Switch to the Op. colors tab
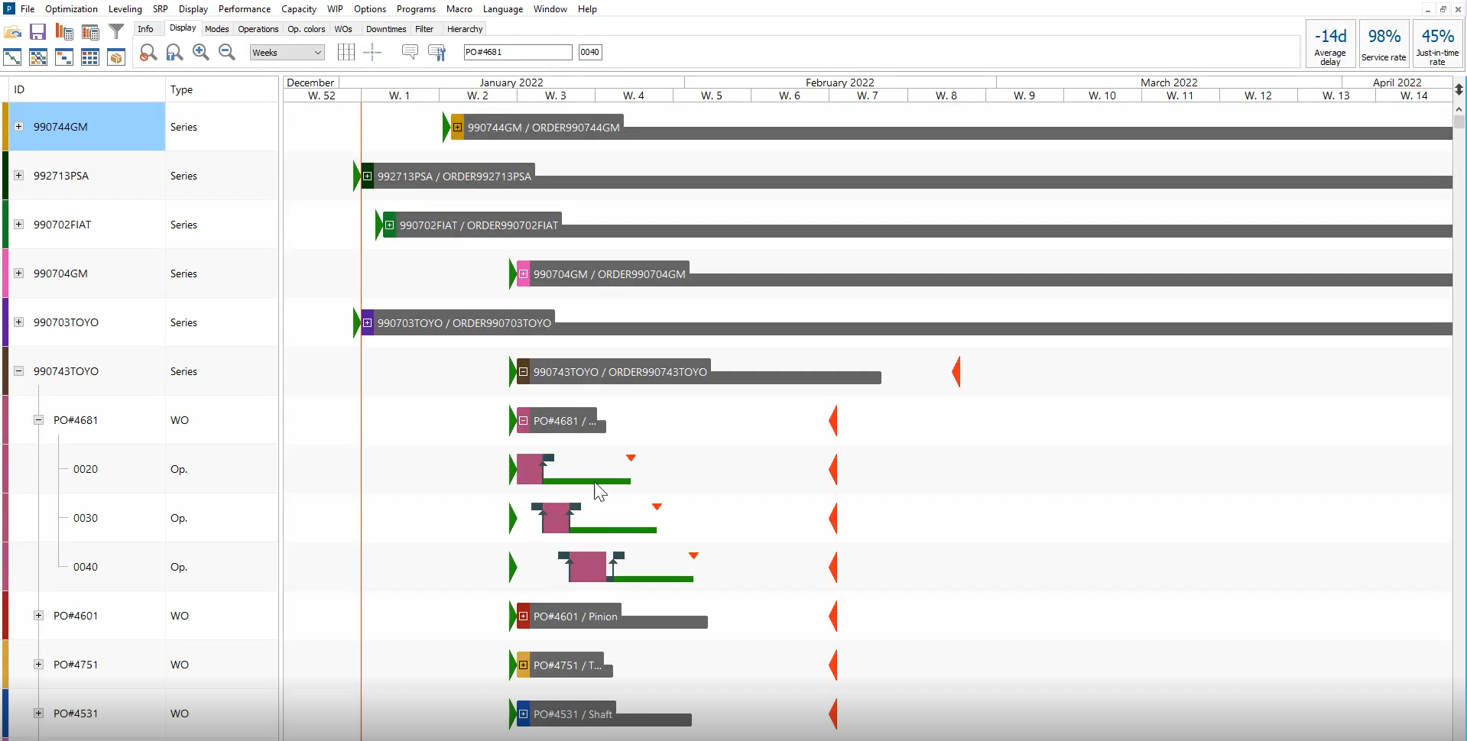 pyautogui.click(x=306, y=29)
